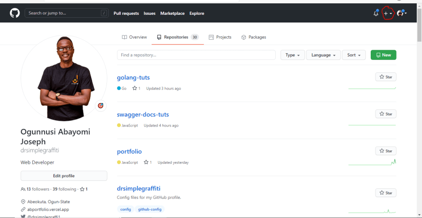422x218 pixels.
Task: Select the github-config topic tag
Action: pos(150,209)
